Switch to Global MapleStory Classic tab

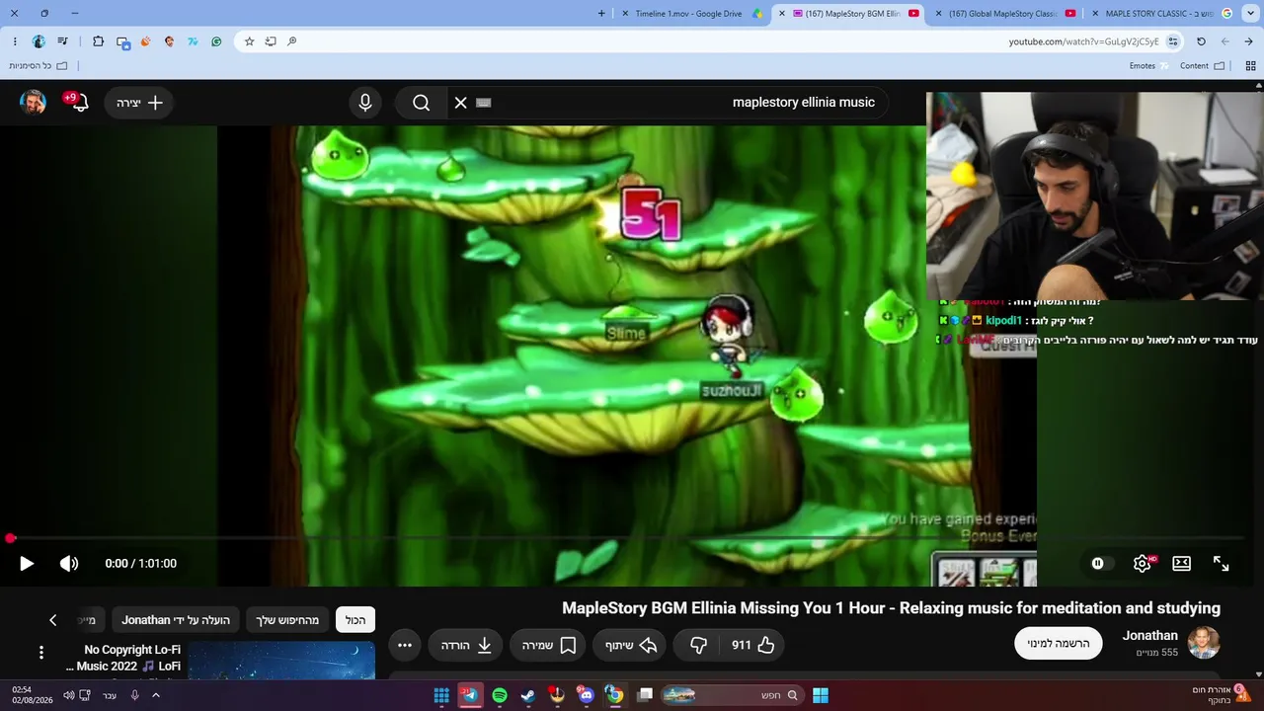pos(1003,14)
